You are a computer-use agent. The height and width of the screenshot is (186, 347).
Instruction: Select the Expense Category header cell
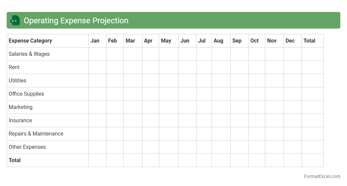point(30,41)
